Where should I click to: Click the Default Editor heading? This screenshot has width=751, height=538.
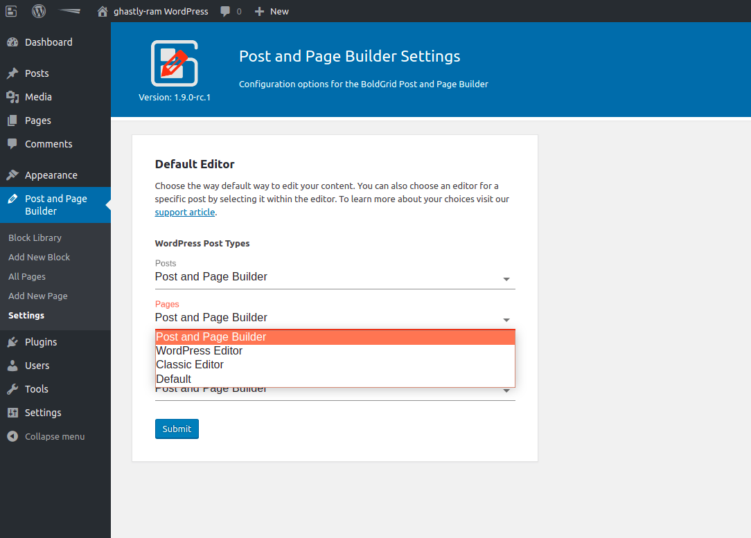pos(195,164)
